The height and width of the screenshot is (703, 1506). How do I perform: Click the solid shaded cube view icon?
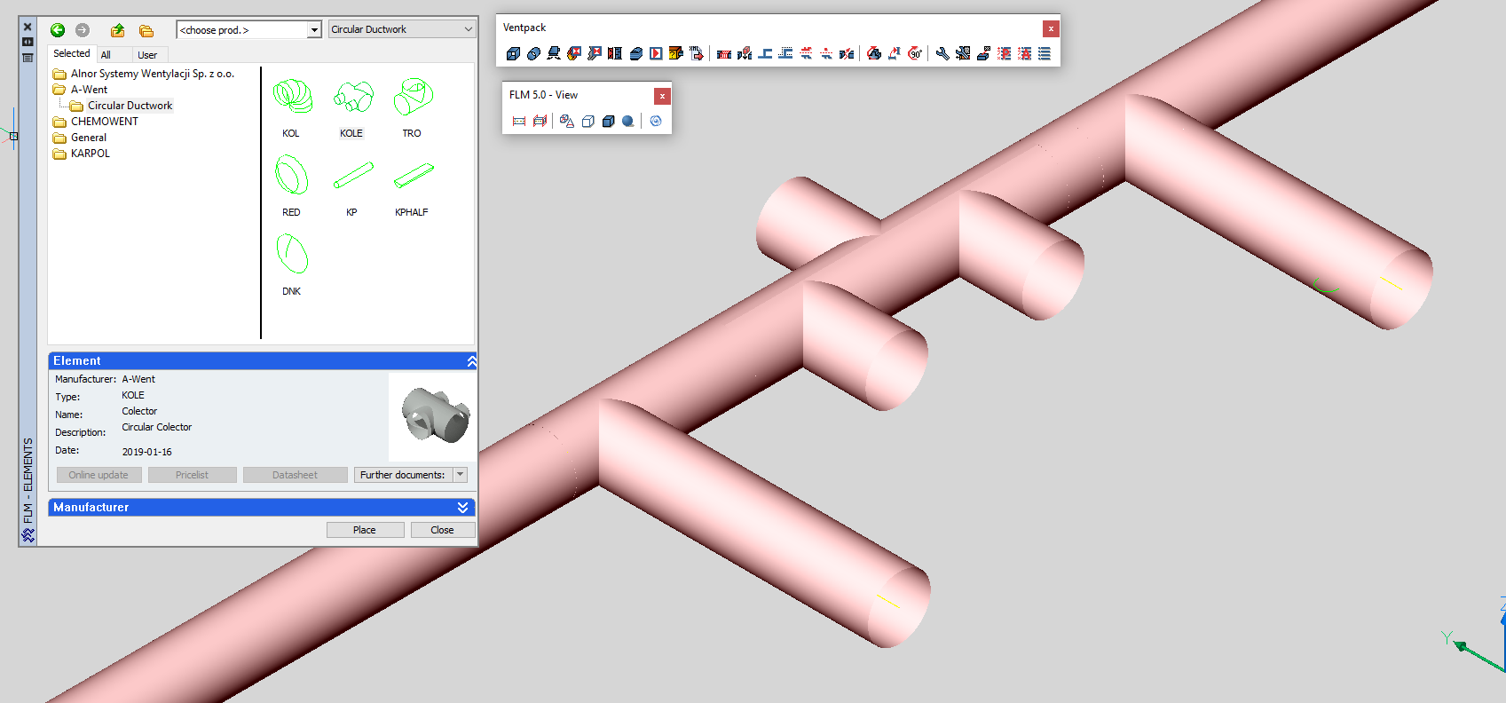[608, 122]
